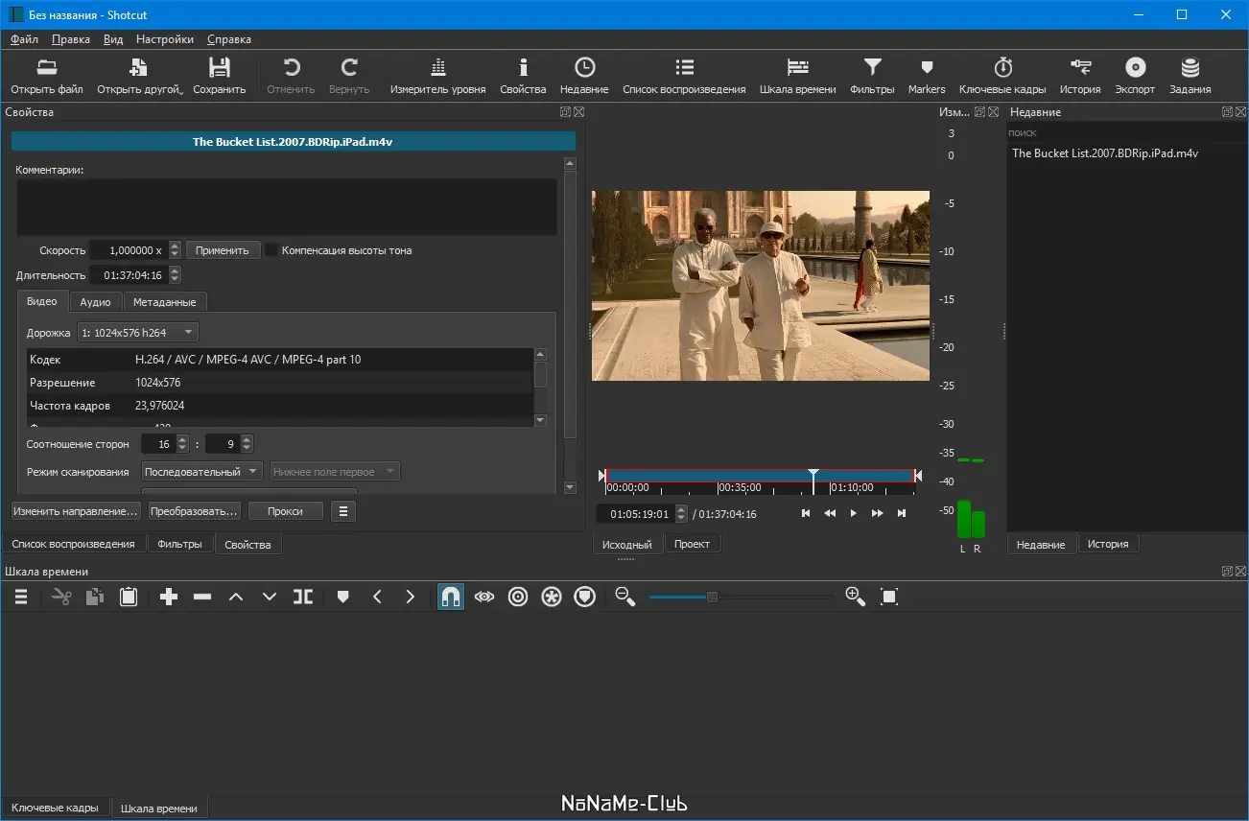Click the Применить speed button
Screen dimensions: 1249x821
222,250
